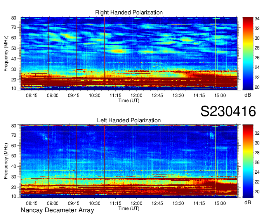Viewport: 264px width, 215px height.
Task: Click Time (UT) label under Right Handed plot
Action: (129, 100)
